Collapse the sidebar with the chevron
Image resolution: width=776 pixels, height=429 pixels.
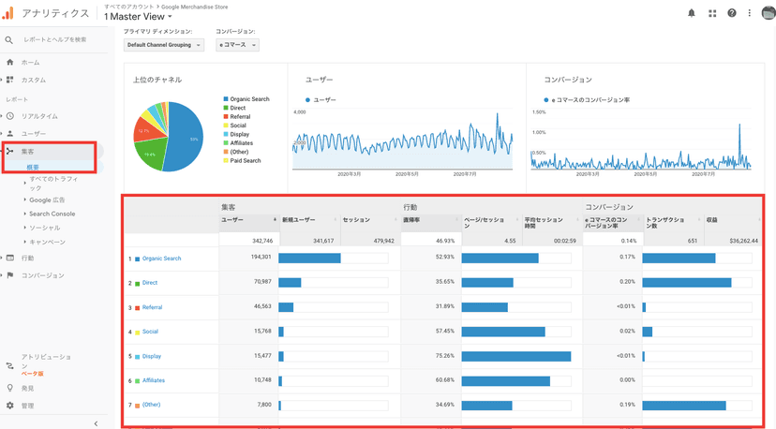pyautogui.click(x=96, y=423)
